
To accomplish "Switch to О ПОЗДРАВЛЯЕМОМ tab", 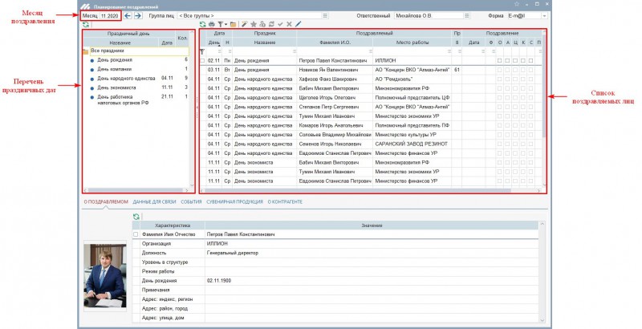I will pyautogui.click(x=106, y=201).
